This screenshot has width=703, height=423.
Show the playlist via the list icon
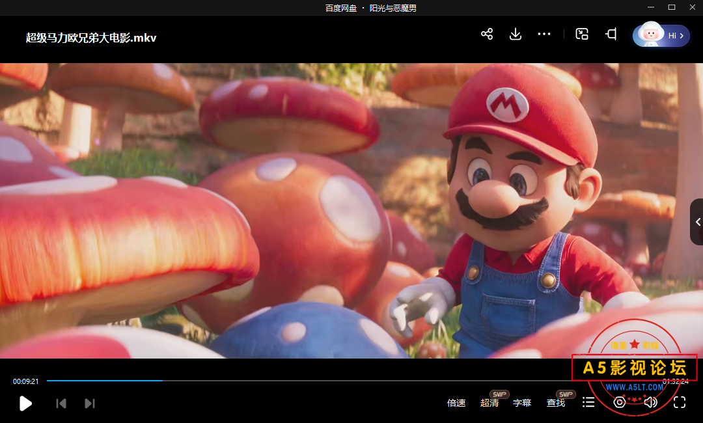pos(588,402)
